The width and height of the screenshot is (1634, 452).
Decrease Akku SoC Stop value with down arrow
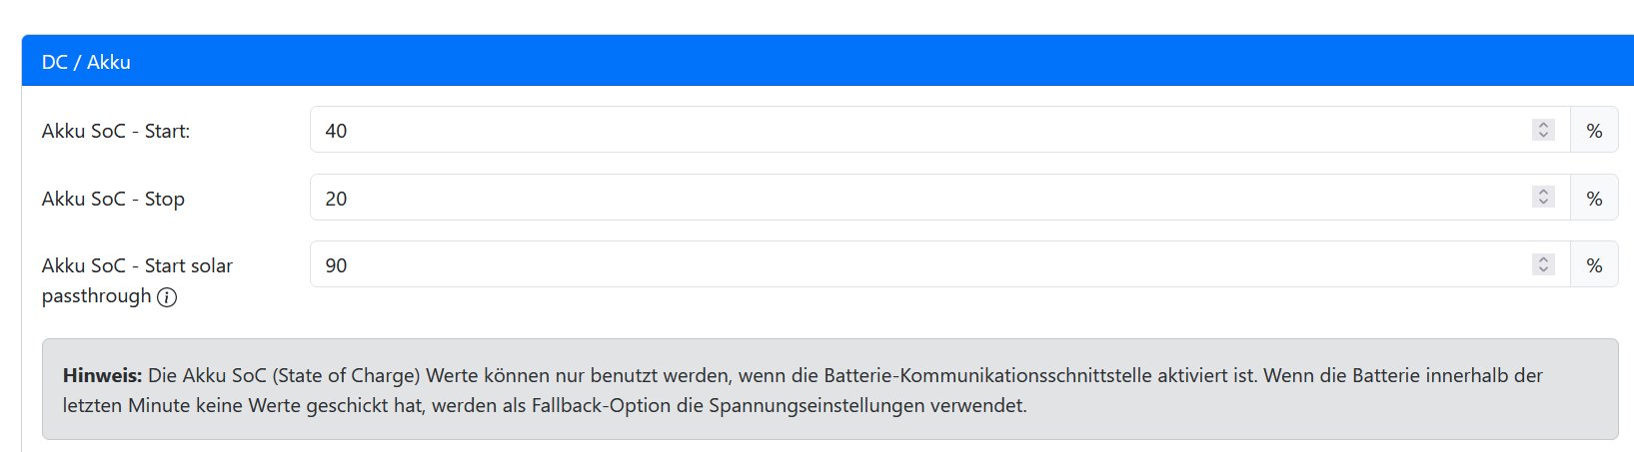pos(1543,203)
